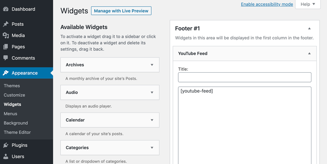327x164 pixels.
Task: Open Theme Editor in Appearance submenu
Action: (17, 132)
